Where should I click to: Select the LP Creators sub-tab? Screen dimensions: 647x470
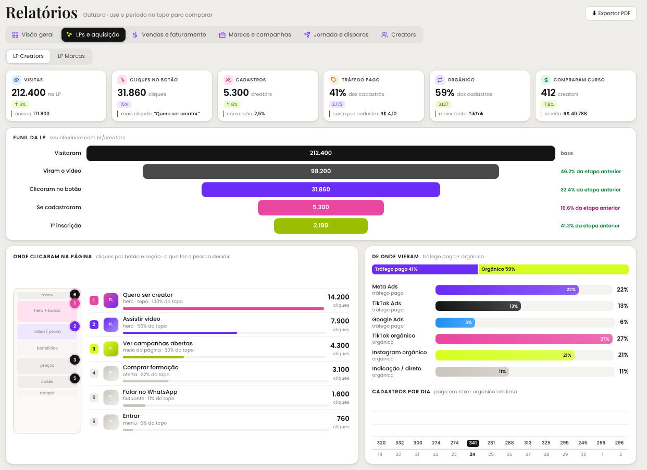29,56
